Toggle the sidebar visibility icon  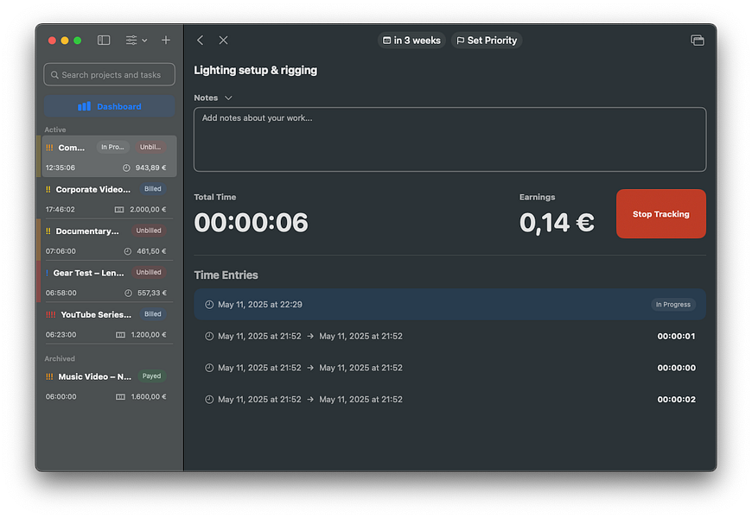[x=104, y=41]
